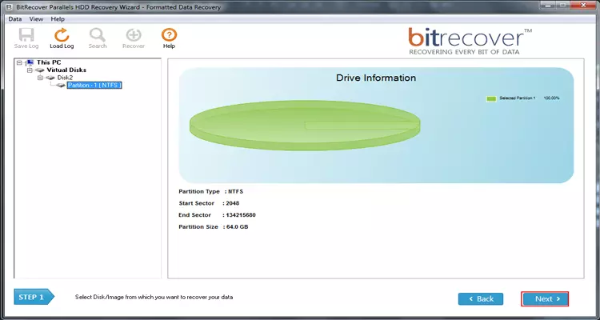Select This PC in the tree
This screenshot has height=320, width=600.
[49, 62]
